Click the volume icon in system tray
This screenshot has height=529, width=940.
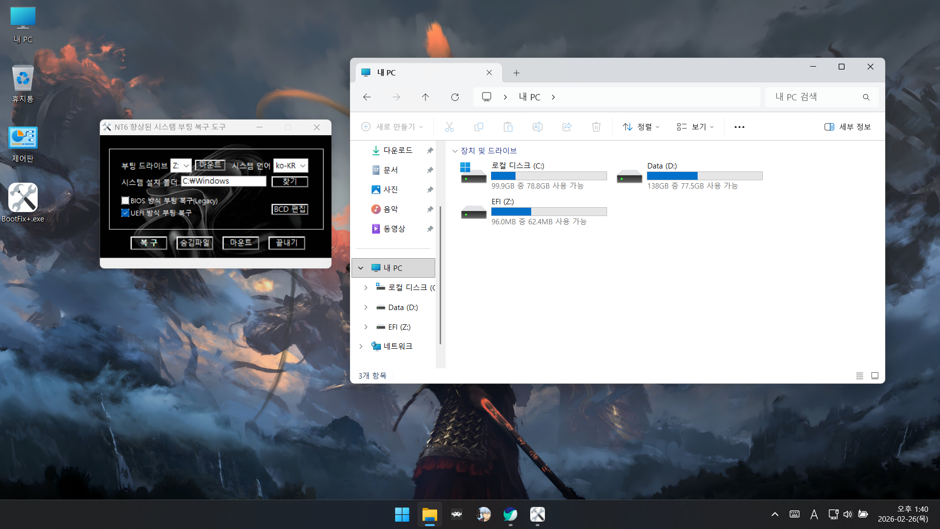tap(847, 514)
